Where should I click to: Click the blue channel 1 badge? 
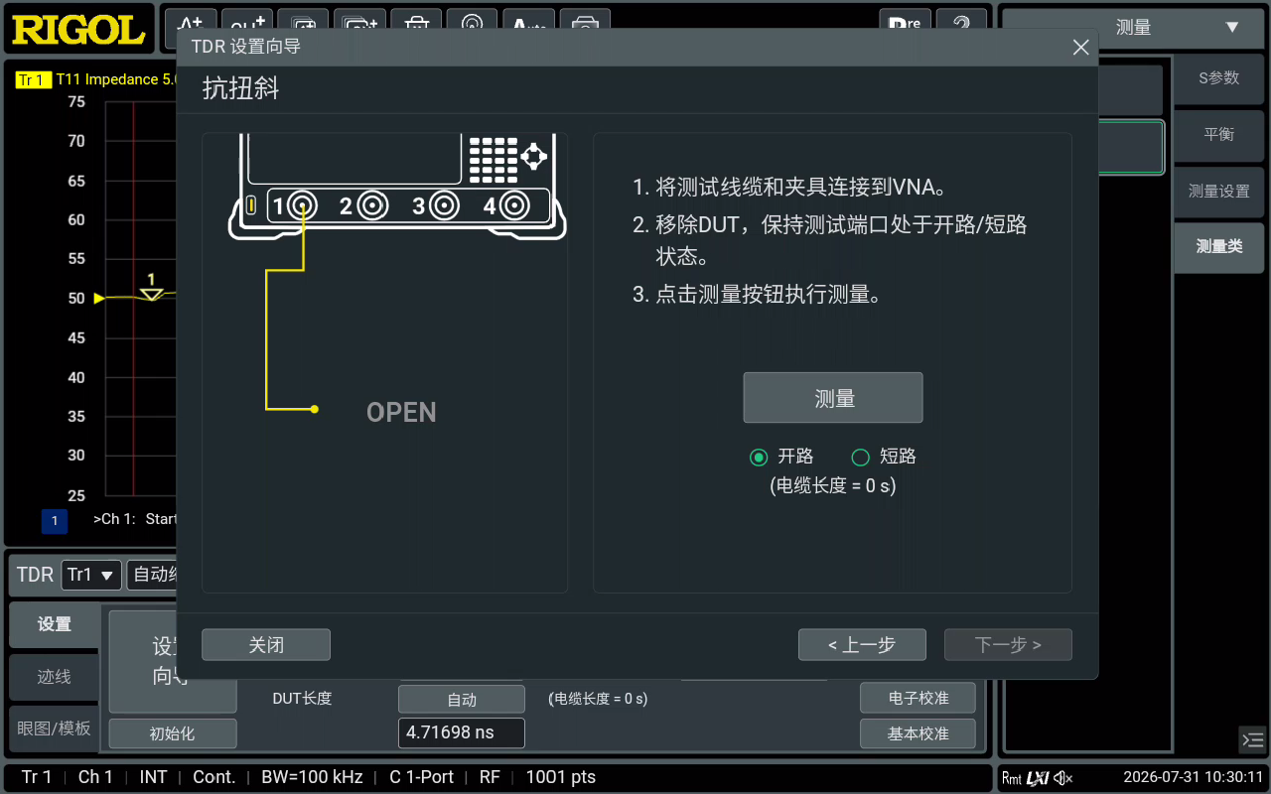tap(55, 520)
